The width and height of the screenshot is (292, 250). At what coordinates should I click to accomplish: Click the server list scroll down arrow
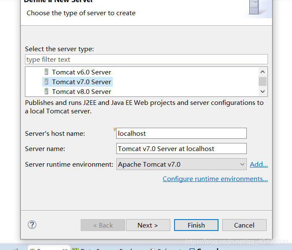262,91
